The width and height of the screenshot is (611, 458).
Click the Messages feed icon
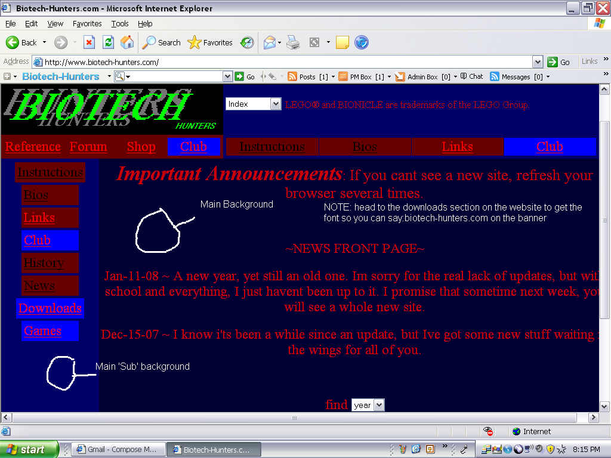494,76
